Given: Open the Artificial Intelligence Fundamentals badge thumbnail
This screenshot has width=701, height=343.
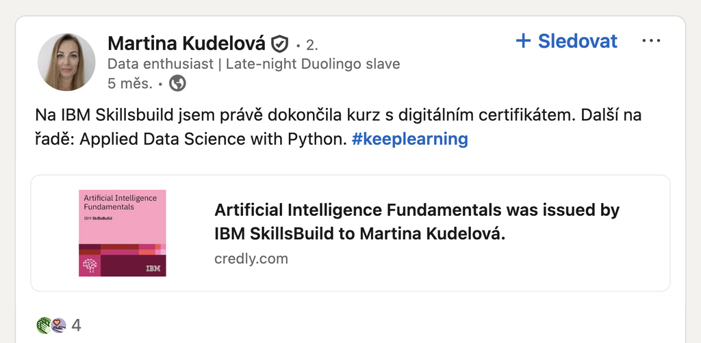Looking at the screenshot, I should tap(123, 233).
